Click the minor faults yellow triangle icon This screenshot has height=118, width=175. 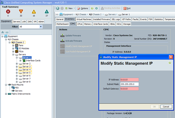pyautogui.click(x=34, y=11)
